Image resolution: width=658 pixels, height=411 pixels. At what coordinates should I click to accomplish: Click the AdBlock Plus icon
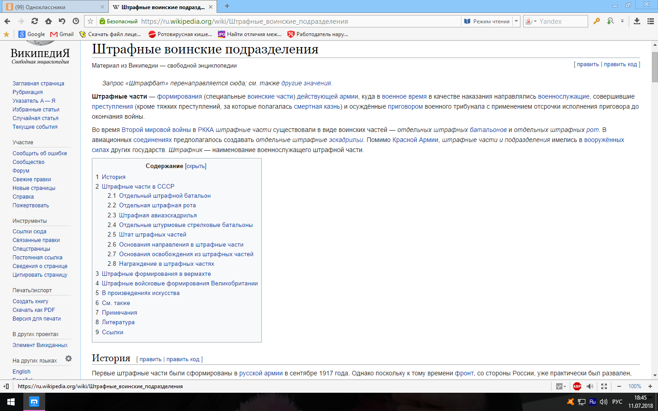click(x=577, y=386)
